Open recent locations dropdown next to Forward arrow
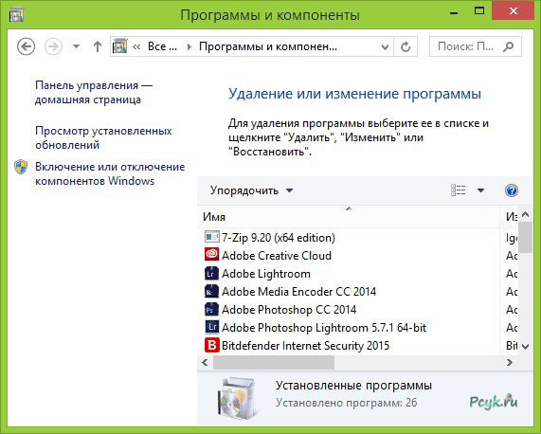Viewport: 541px width, 434px height. pos(76,46)
